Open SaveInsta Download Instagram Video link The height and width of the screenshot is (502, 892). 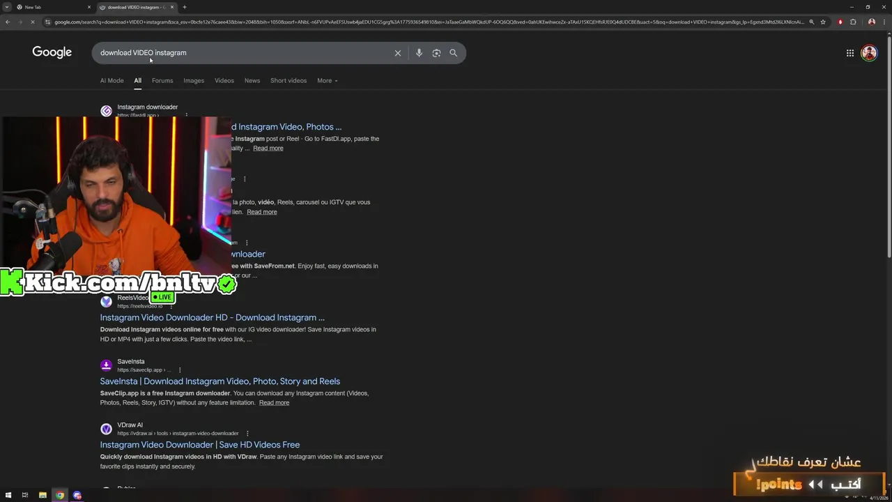pyautogui.click(x=220, y=381)
